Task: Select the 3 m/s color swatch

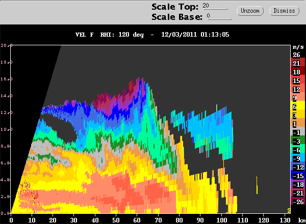Action: coord(298,114)
